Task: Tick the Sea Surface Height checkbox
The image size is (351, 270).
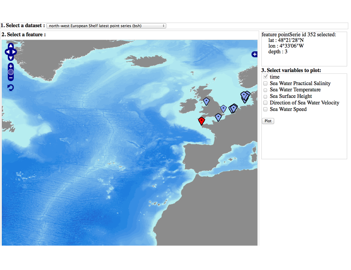Action: [x=265, y=96]
